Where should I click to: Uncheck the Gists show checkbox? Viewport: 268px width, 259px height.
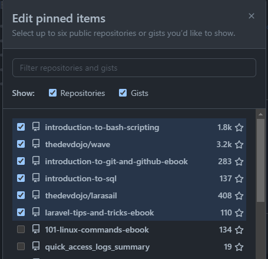point(123,93)
